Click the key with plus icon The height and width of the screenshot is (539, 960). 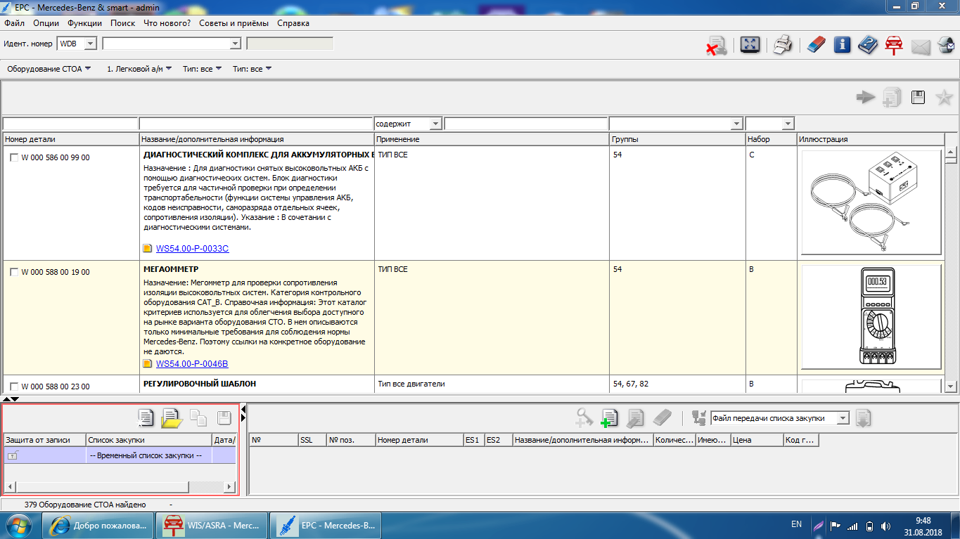pos(584,418)
